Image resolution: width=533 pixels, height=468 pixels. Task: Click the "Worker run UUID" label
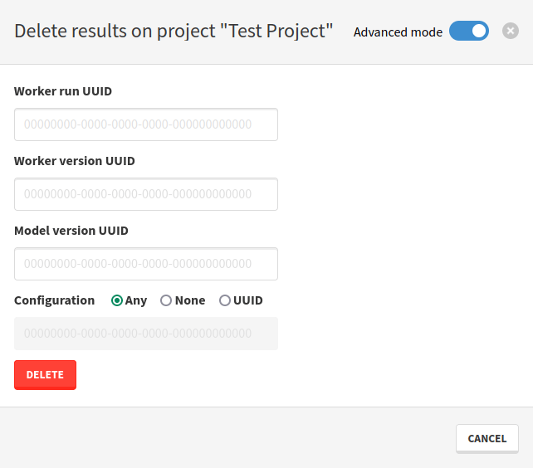click(63, 91)
